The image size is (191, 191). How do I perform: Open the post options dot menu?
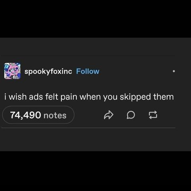coord(174,71)
